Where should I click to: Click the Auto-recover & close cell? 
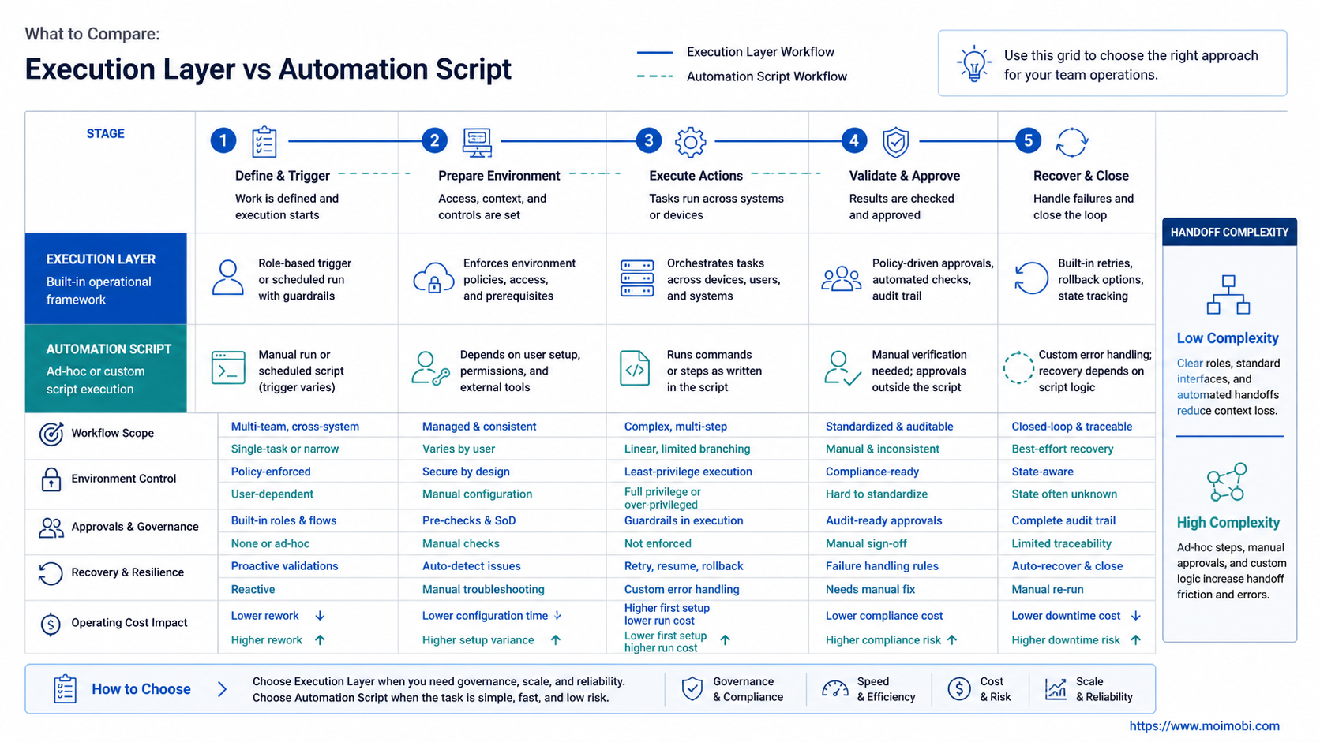pyautogui.click(x=1067, y=566)
